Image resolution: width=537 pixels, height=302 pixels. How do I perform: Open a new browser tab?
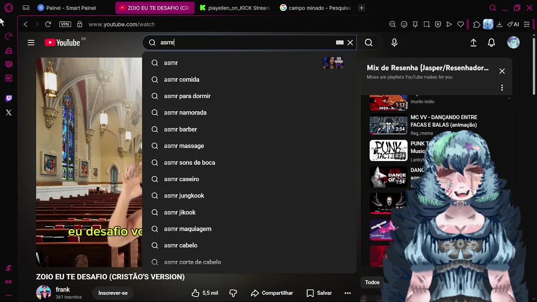tap(361, 8)
